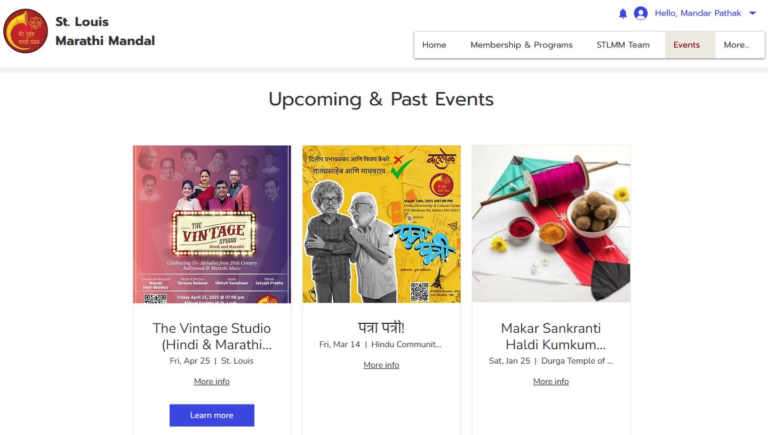
Task: Go to the Home page
Action: [x=434, y=45]
